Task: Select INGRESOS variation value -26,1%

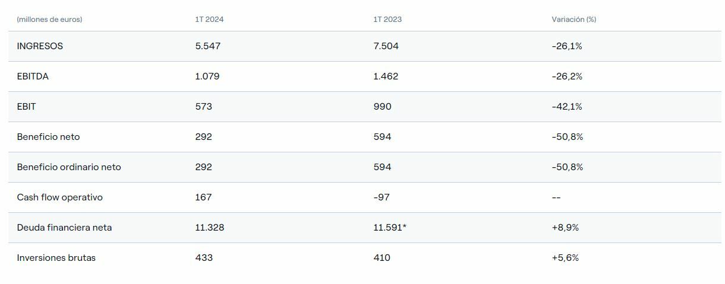Action: coord(567,46)
